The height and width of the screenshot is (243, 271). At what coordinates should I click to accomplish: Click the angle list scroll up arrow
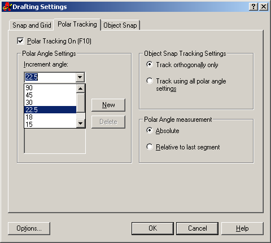click(x=81, y=89)
